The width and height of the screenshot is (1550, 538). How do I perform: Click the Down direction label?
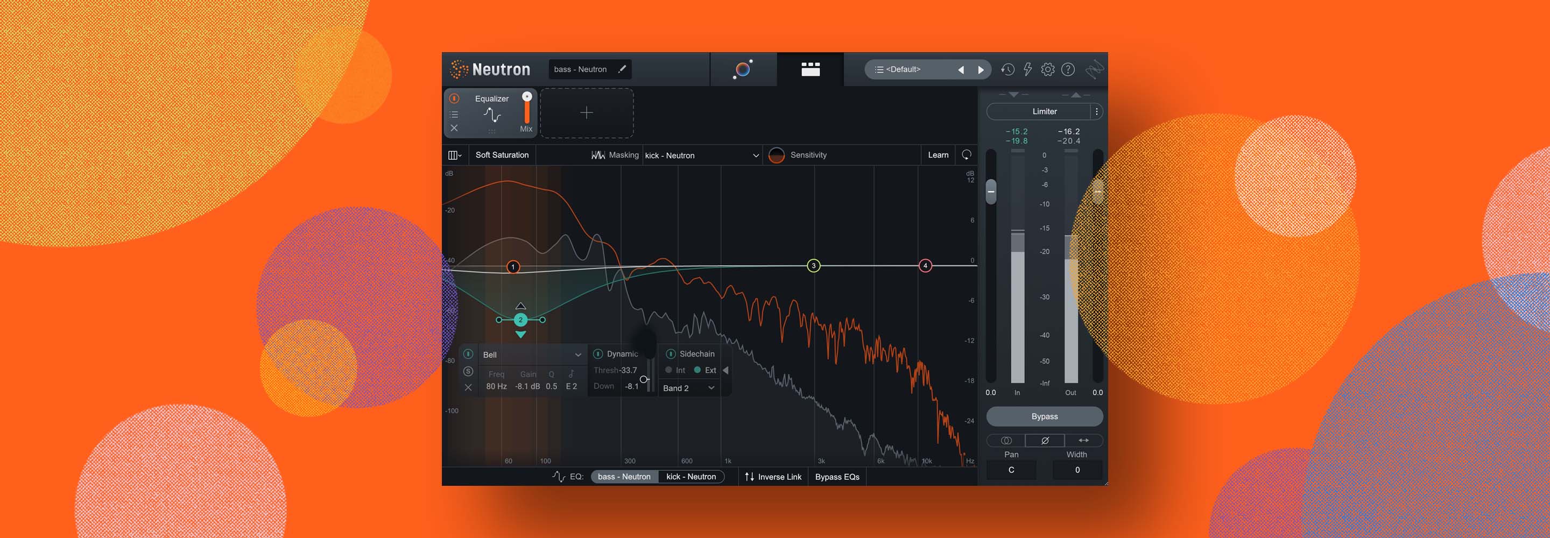pyautogui.click(x=604, y=386)
